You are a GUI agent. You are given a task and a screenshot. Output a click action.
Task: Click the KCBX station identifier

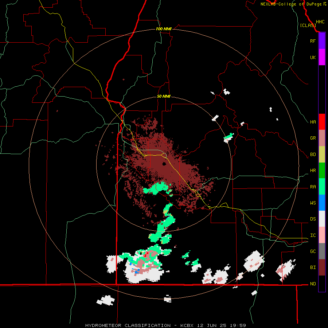pyautogui.click(x=188, y=325)
